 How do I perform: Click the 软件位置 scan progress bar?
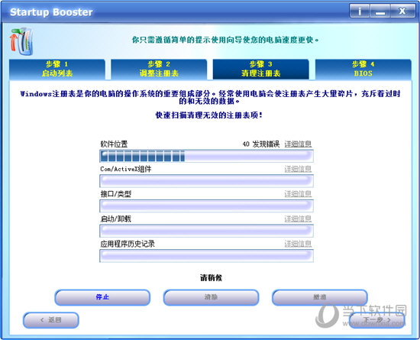[x=206, y=156]
